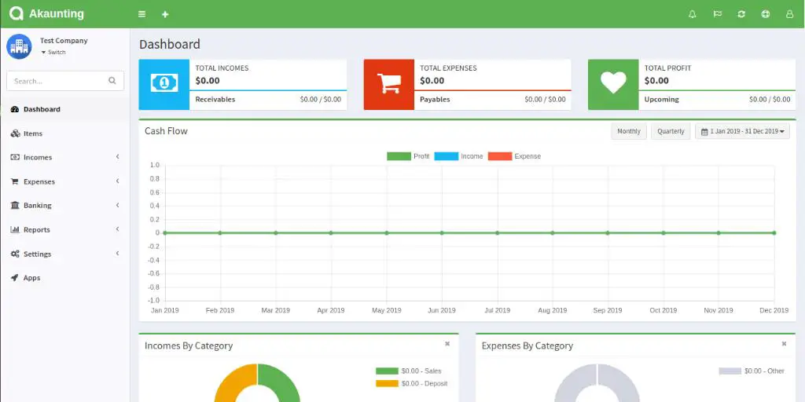This screenshot has width=805, height=402.
Task: Open Apps in the sidebar
Action: (x=65, y=277)
